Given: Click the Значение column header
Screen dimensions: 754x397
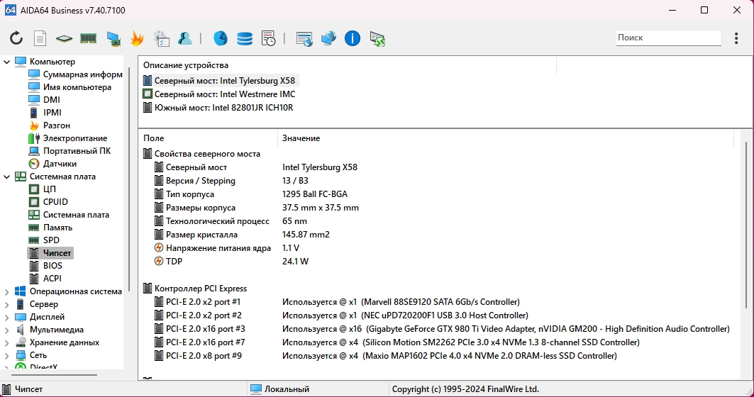Looking at the screenshot, I should pyautogui.click(x=506, y=138).
